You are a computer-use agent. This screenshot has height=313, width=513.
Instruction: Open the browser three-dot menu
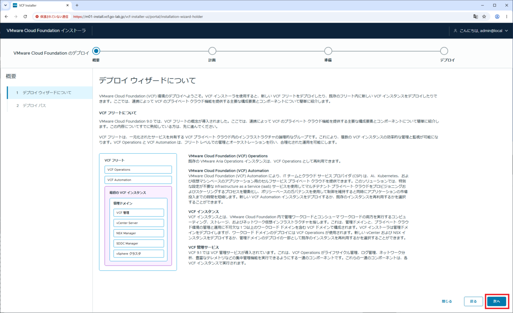click(x=507, y=17)
